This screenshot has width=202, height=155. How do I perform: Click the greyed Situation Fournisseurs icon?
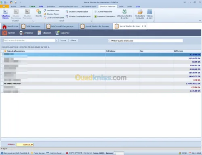click(x=16, y=12)
